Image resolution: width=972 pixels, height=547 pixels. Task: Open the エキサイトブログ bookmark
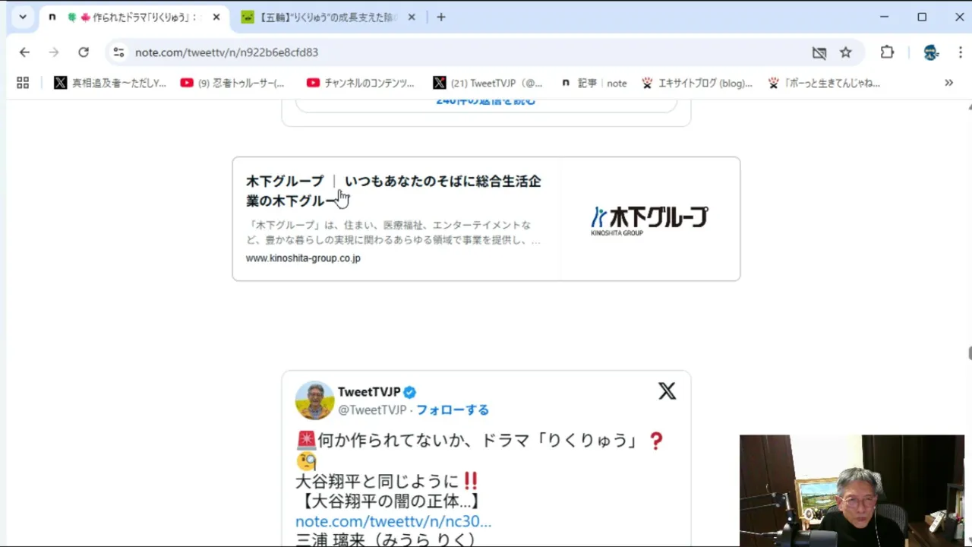696,83
